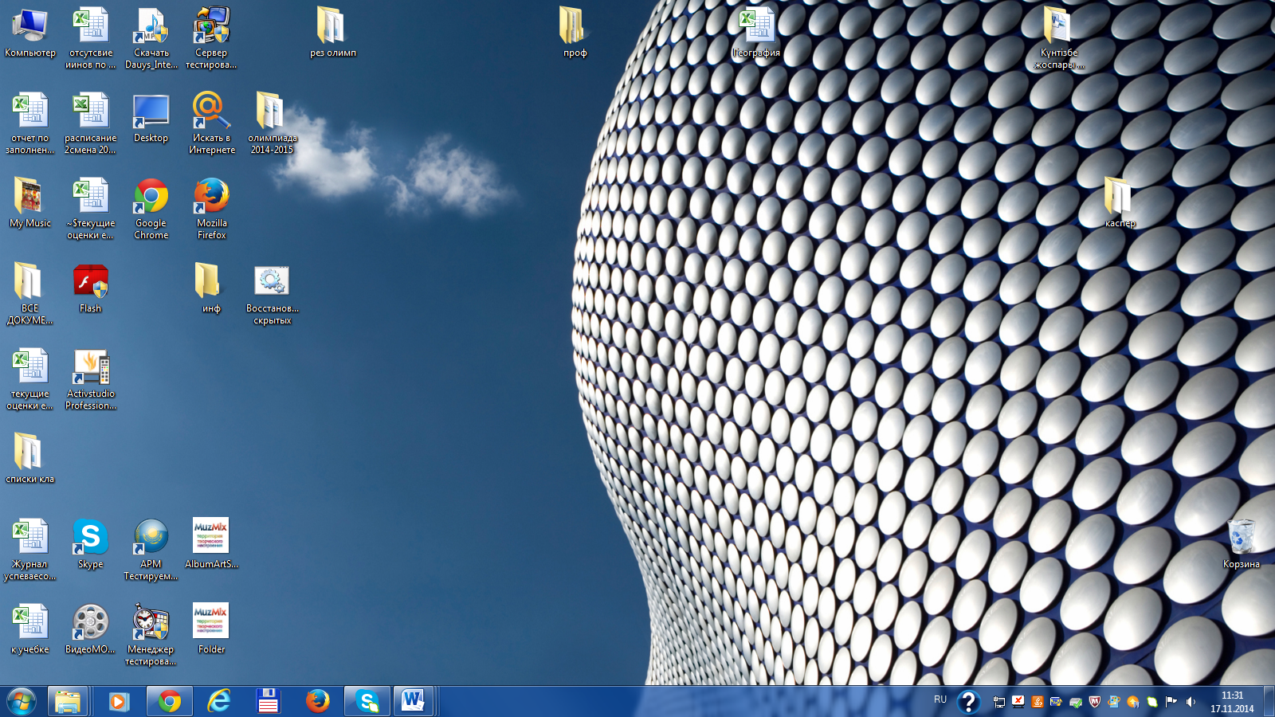1275x717 pixels.
Task: Select the Менеджер тестирования shortcut
Action: tap(151, 635)
